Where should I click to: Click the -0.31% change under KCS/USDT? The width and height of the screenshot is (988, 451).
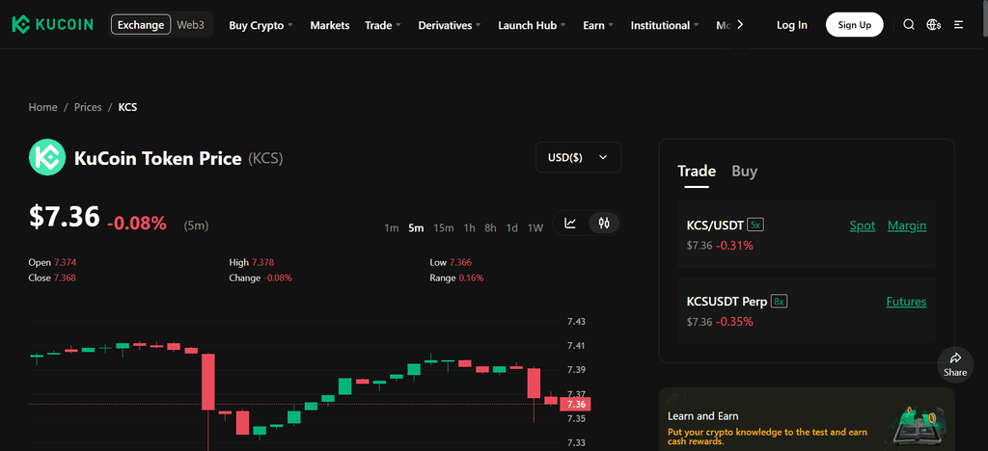[734, 246]
